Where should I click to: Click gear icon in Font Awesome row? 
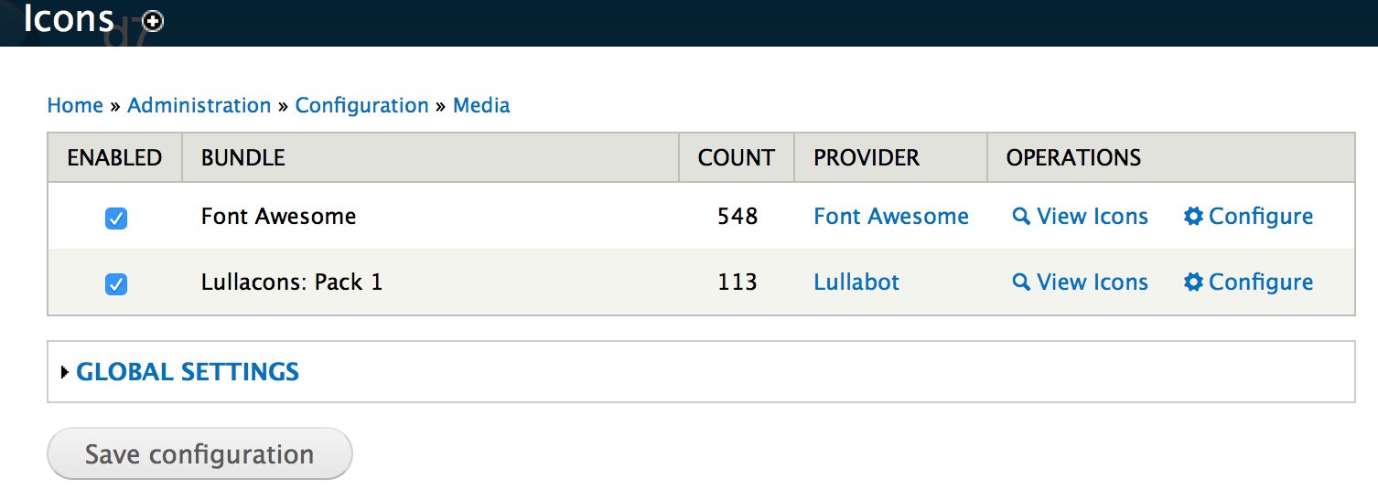1193,217
